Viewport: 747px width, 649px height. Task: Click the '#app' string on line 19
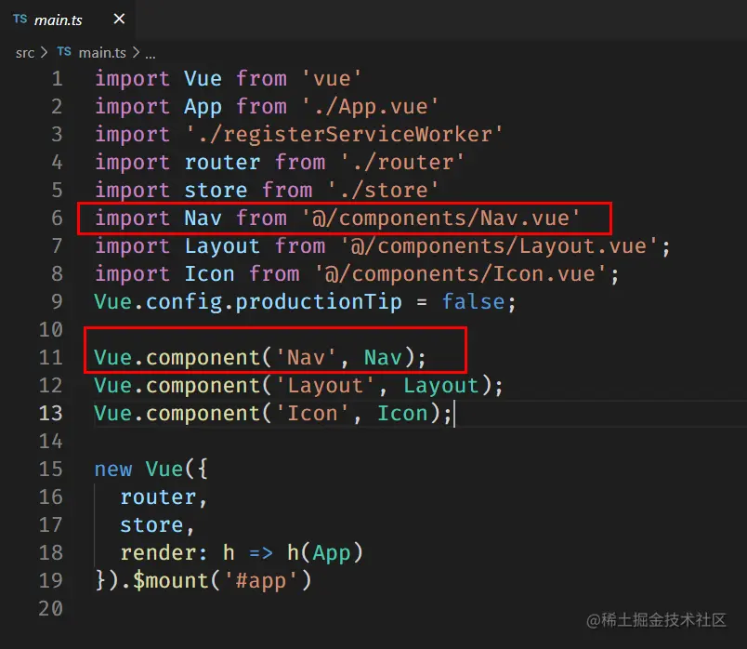(x=261, y=580)
